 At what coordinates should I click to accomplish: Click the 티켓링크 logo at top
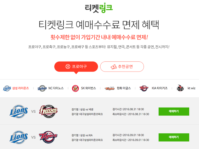pos(99,8)
